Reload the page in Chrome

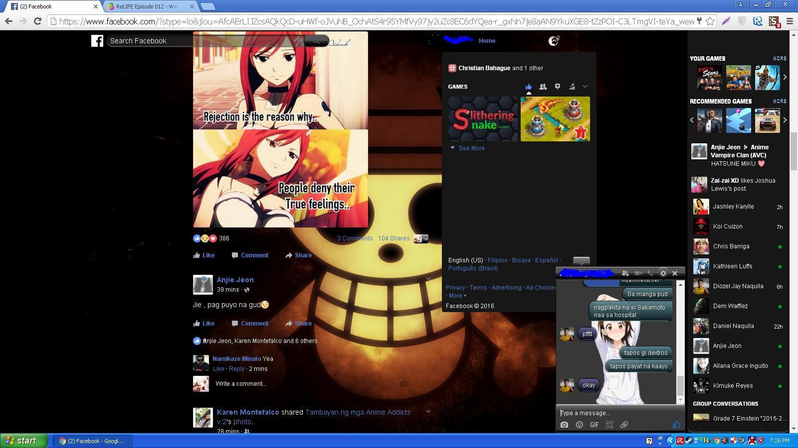click(x=37, y=21)
